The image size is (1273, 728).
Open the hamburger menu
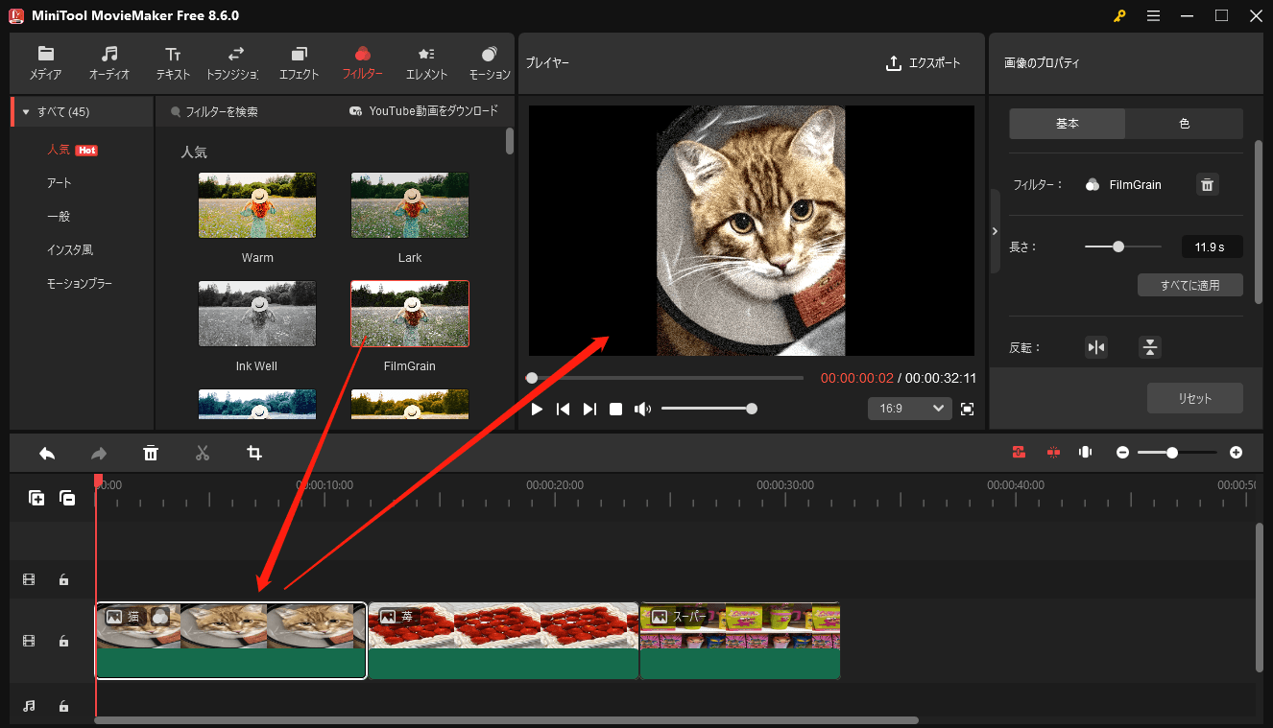(x=1153, y=15)
